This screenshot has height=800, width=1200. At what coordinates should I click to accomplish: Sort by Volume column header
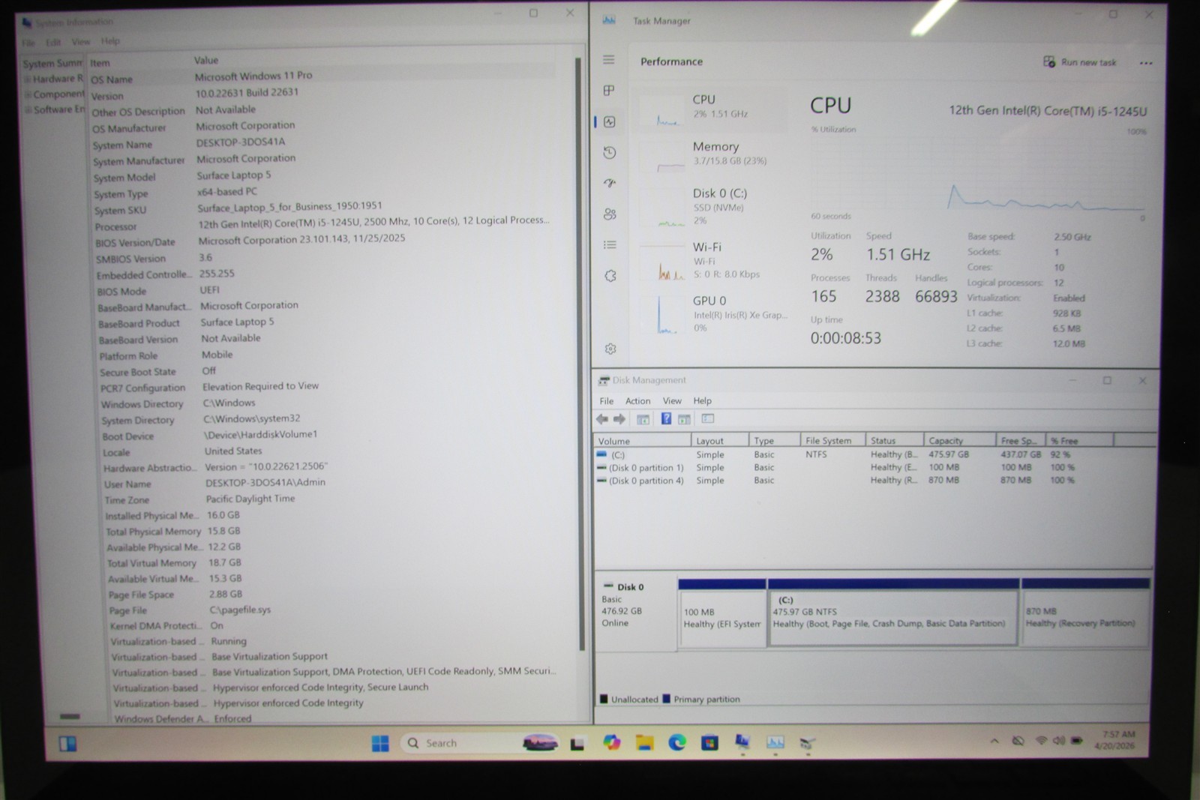642,441
